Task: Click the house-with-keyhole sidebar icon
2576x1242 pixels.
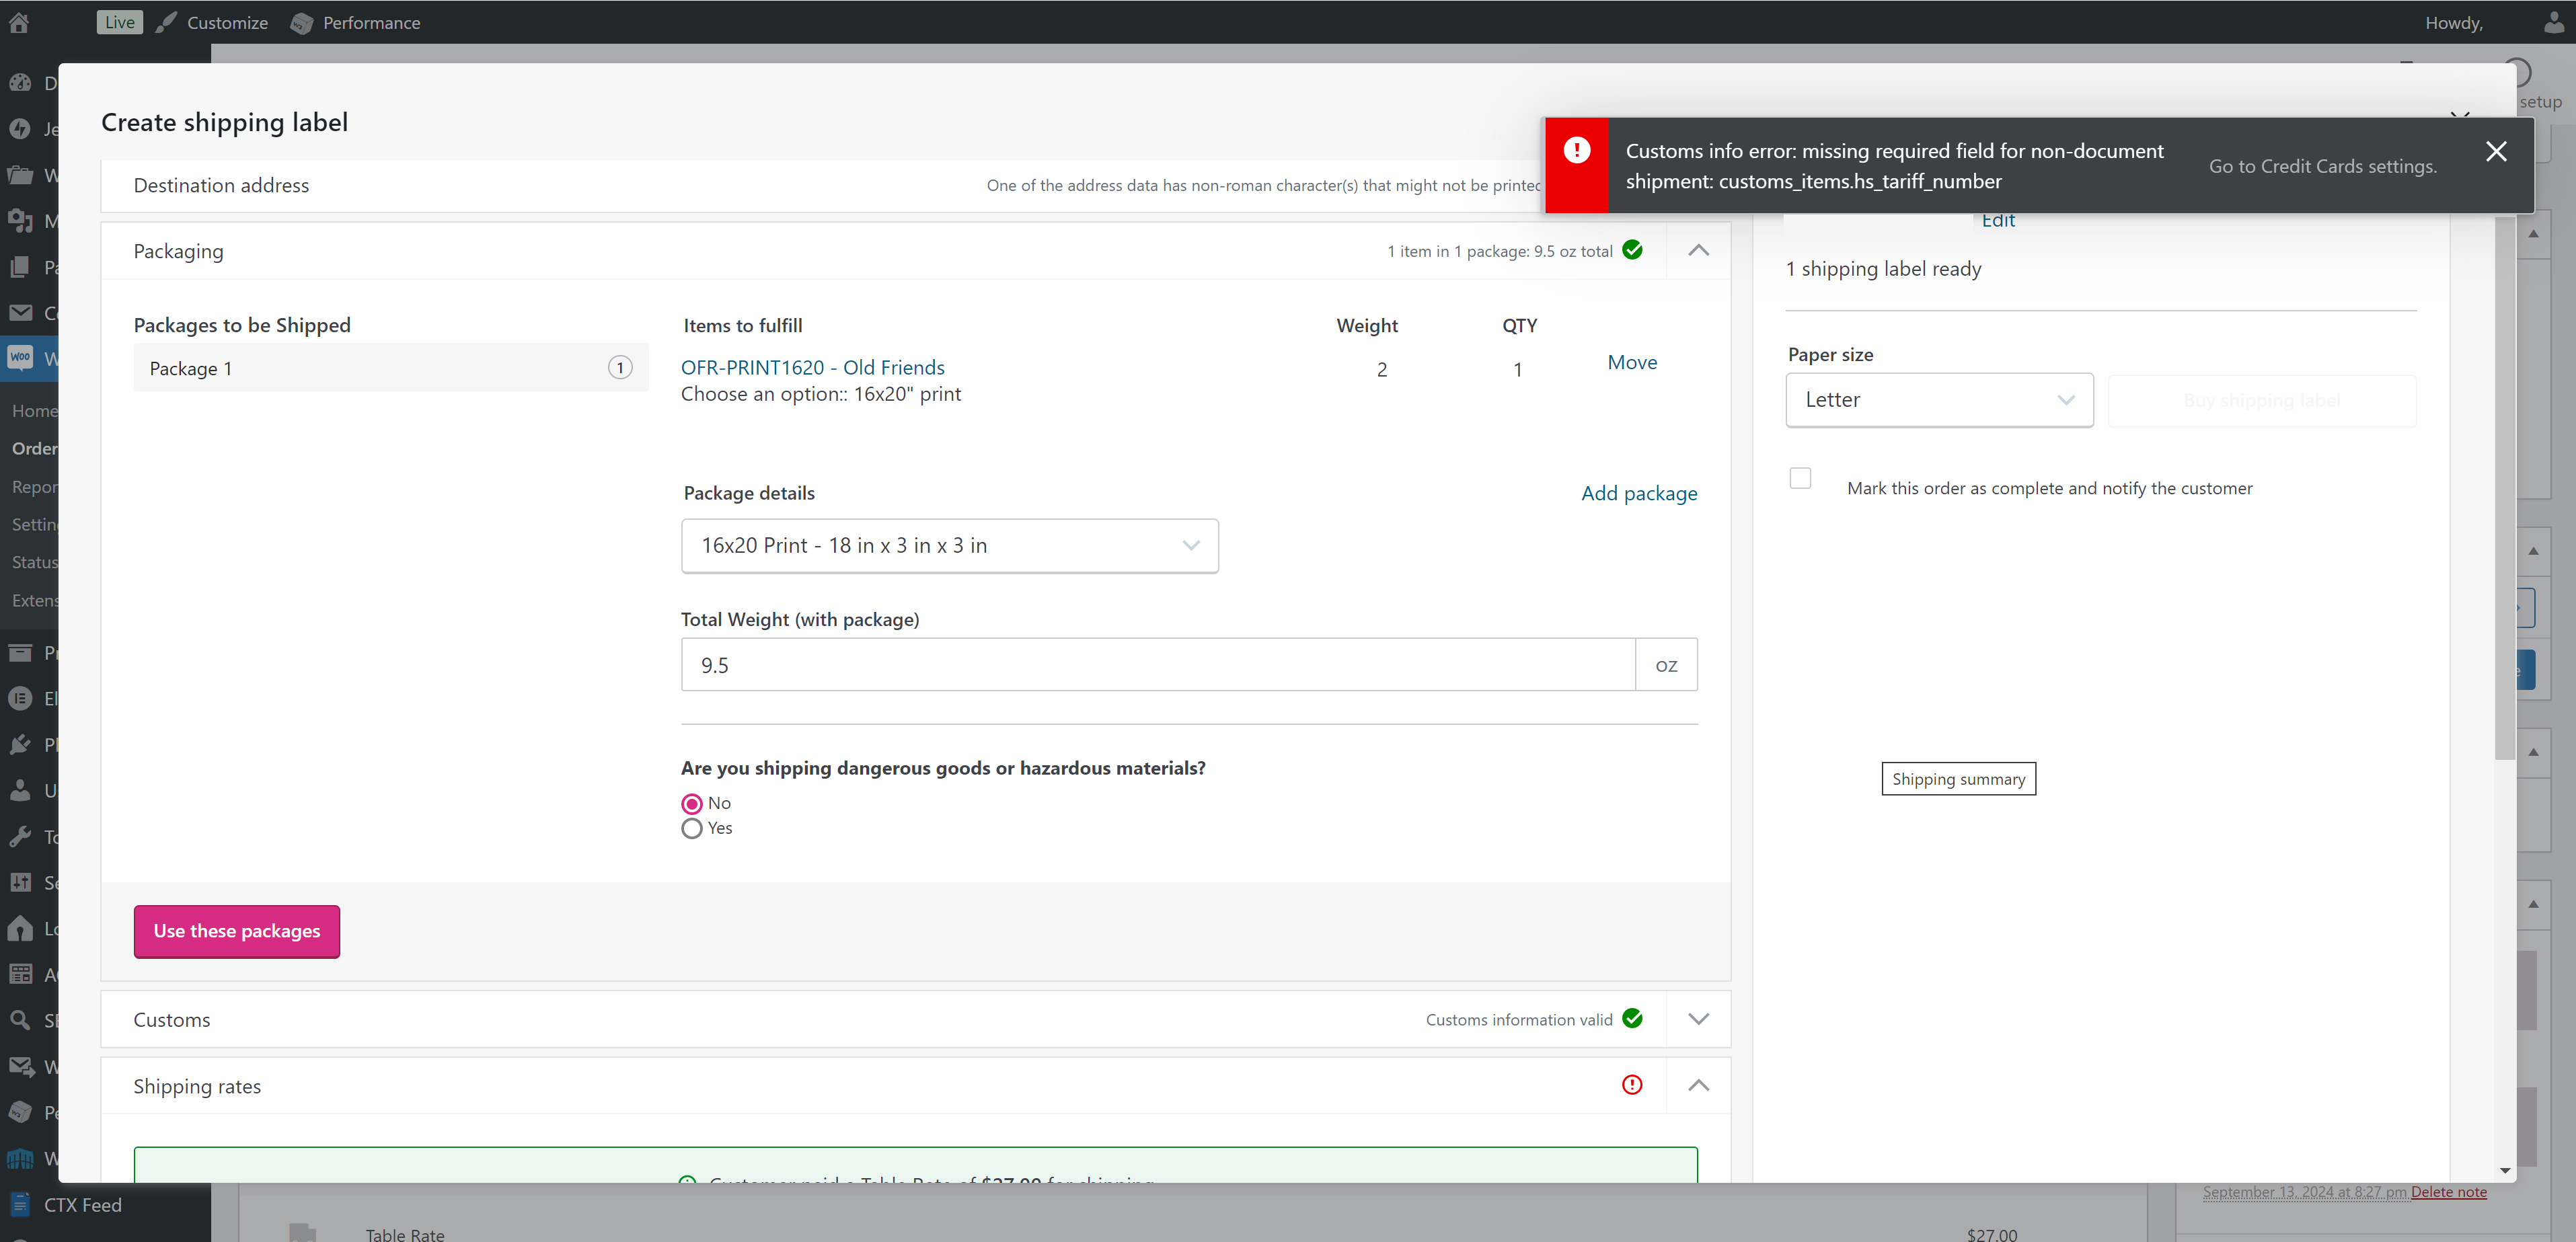Action: (x=20, y=929)
